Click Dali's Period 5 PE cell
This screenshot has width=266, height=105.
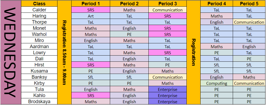pos(249,59)
